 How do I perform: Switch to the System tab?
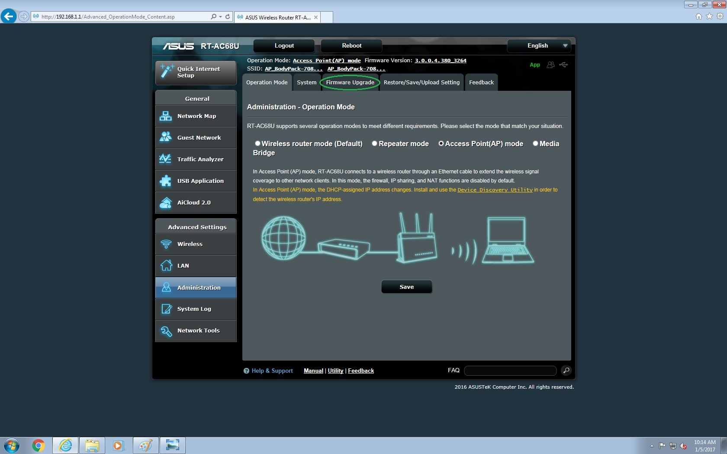tap(307, 82)
